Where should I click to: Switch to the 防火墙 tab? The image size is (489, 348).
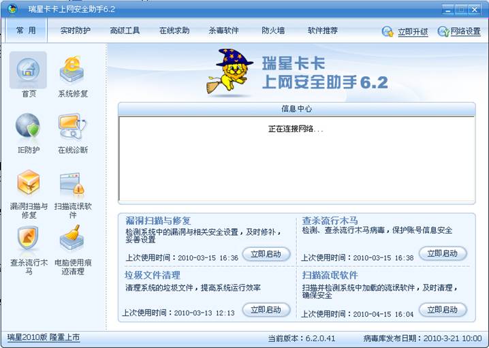(x=273, y=31)
